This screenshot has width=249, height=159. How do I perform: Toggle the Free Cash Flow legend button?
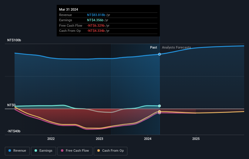click(x=75, y=151)
